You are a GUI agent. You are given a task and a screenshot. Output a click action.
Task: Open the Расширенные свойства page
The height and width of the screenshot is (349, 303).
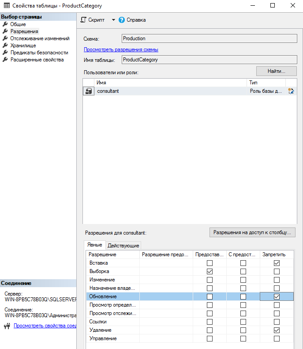point(37,60)
